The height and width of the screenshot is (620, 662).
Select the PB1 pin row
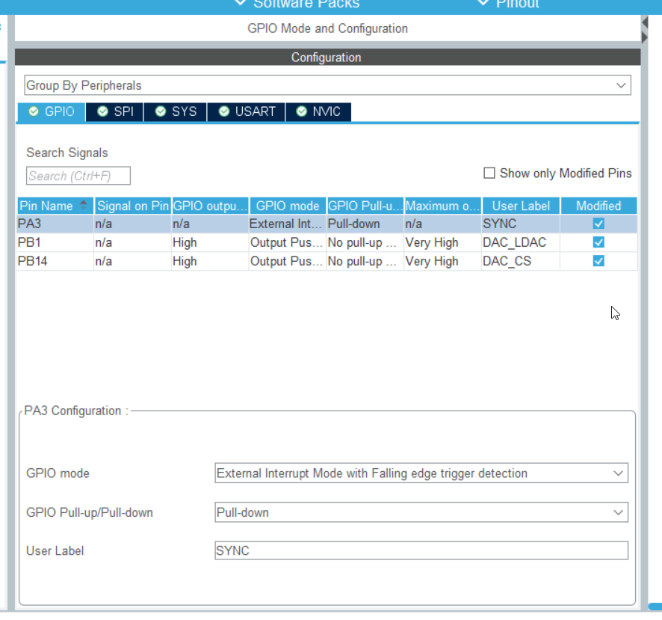pos(327,242)
